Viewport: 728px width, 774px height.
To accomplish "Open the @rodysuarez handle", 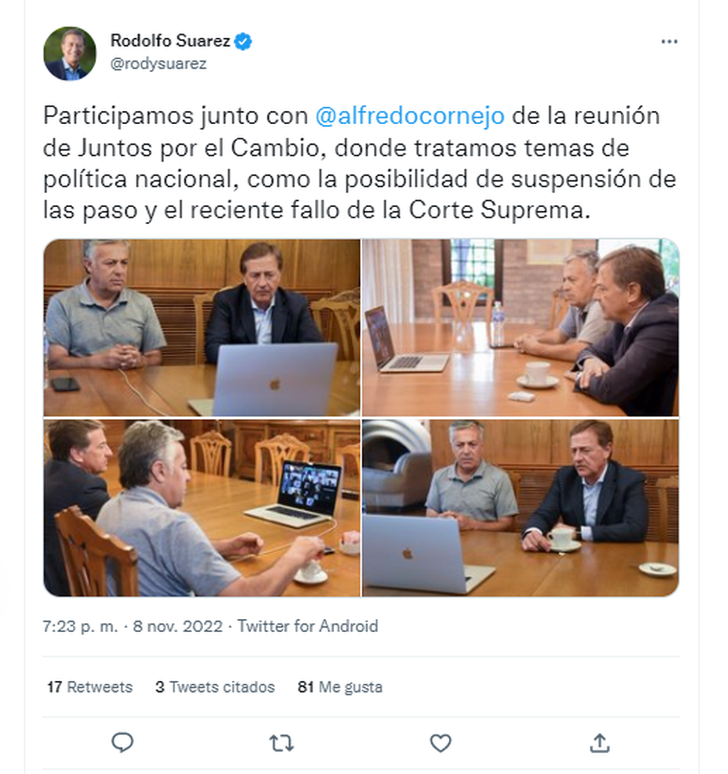I will (x=158, y=64).
